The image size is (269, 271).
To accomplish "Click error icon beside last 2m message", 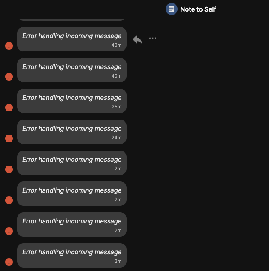I will click(9, 262).
